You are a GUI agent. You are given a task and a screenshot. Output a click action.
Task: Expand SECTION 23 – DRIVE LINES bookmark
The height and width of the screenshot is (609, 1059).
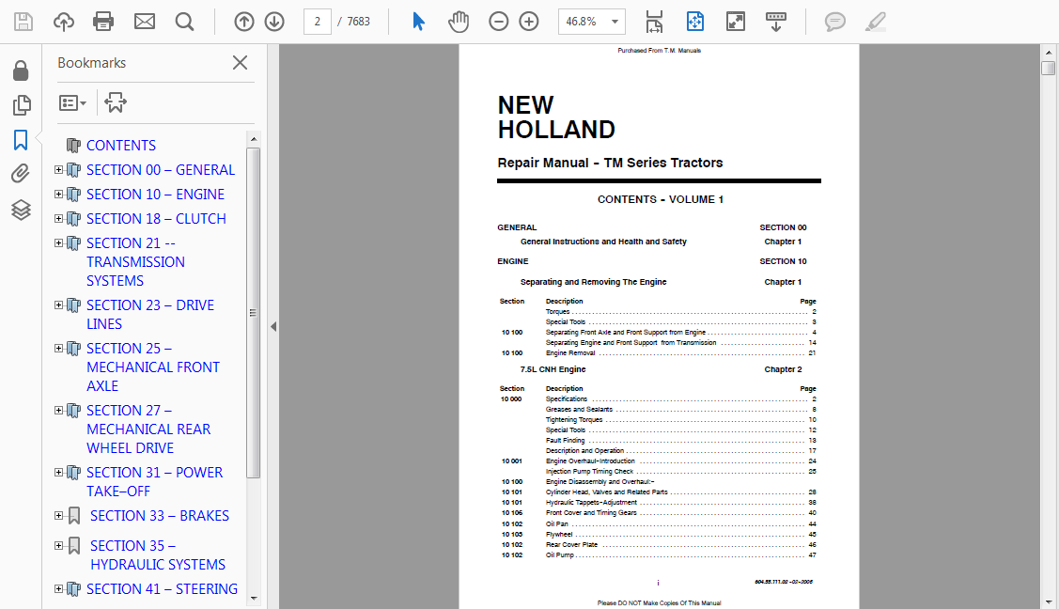point(59,304)
